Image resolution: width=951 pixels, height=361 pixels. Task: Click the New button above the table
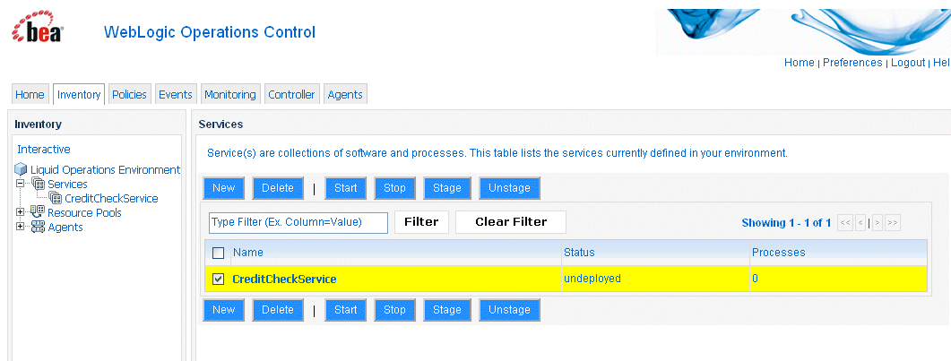pyautogui.click(x=224, y=188)
